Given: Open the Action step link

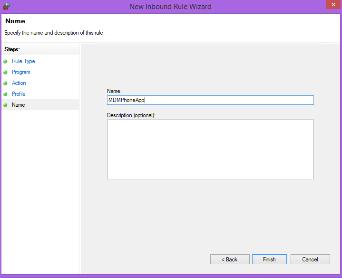Looking at the screenshot, I should 19,83.
